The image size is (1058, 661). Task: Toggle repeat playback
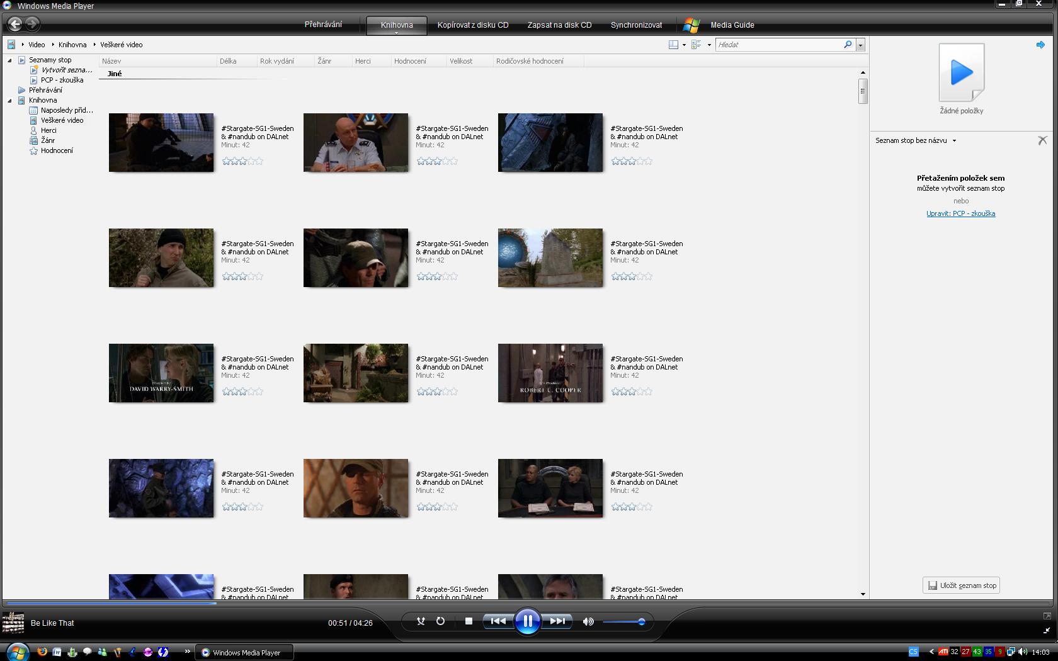pos(440,621)
